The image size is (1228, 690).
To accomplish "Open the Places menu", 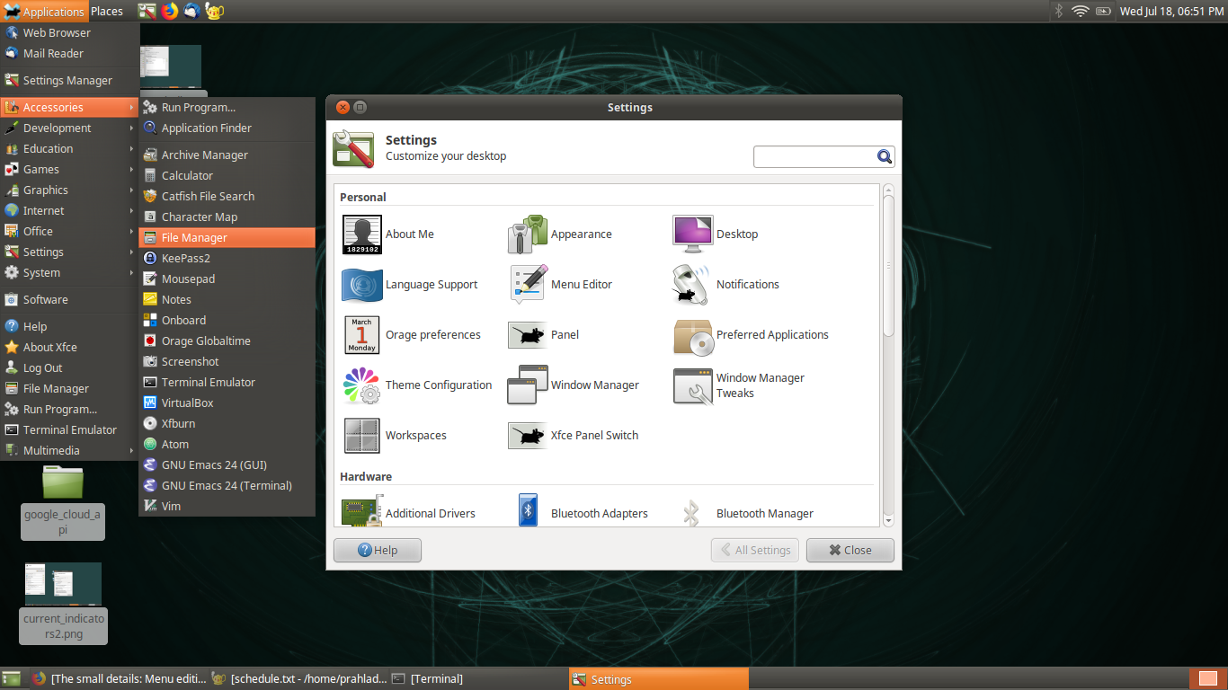I will click(x=107, y=11).
